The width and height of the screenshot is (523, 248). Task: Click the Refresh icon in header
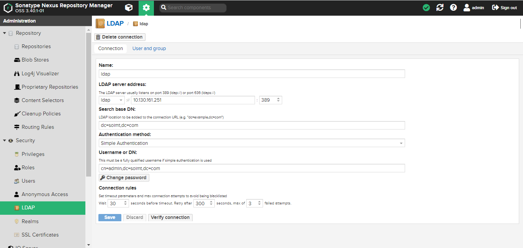[440, 8]
